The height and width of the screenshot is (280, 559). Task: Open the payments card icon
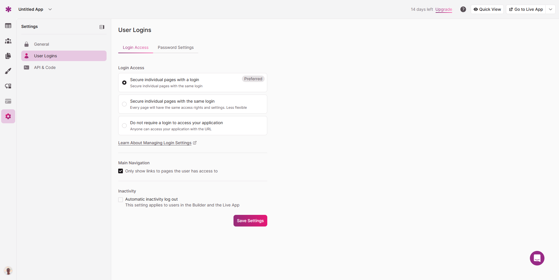point(8,101)
